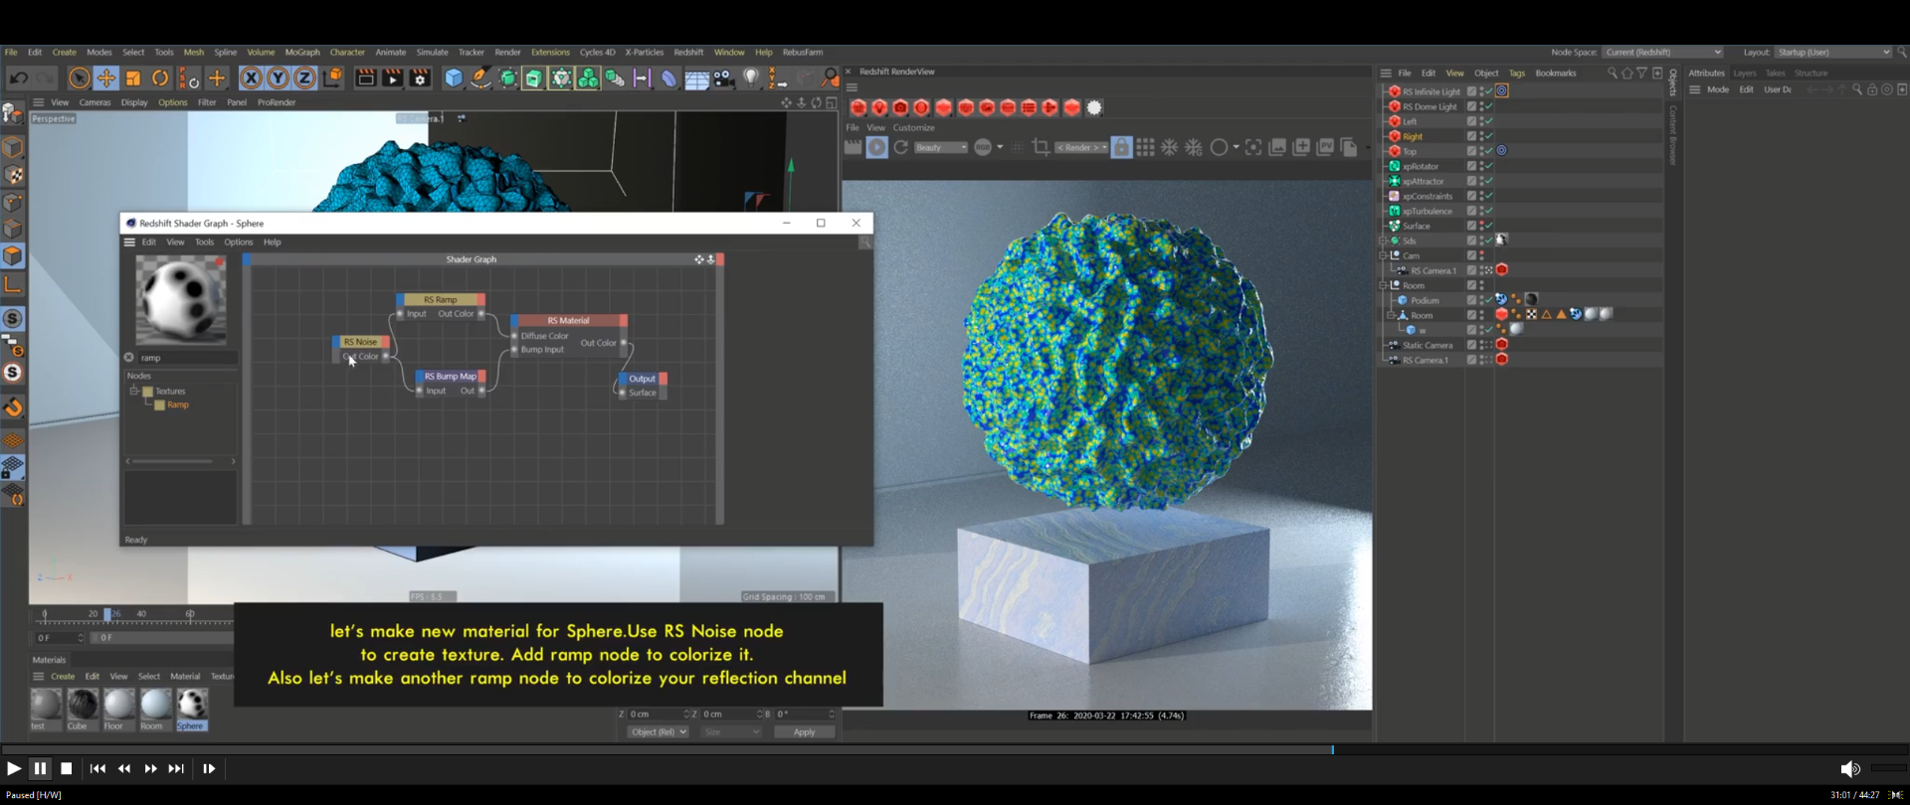Toggle Z axis lock
Viewport: 1910px width, 805px height.
point(304,78)
